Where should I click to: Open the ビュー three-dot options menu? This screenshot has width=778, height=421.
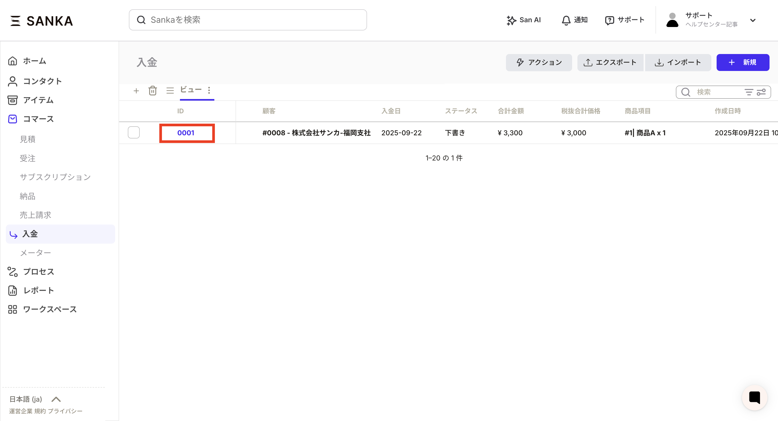(209, 90)
